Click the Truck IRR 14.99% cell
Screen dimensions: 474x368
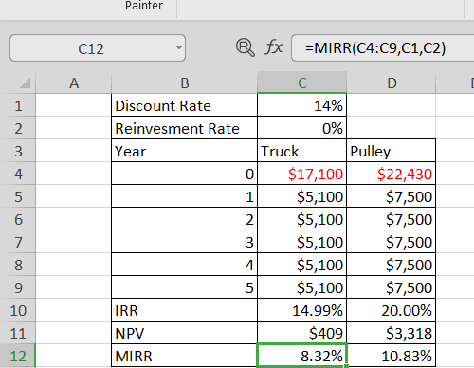[302, 310]
